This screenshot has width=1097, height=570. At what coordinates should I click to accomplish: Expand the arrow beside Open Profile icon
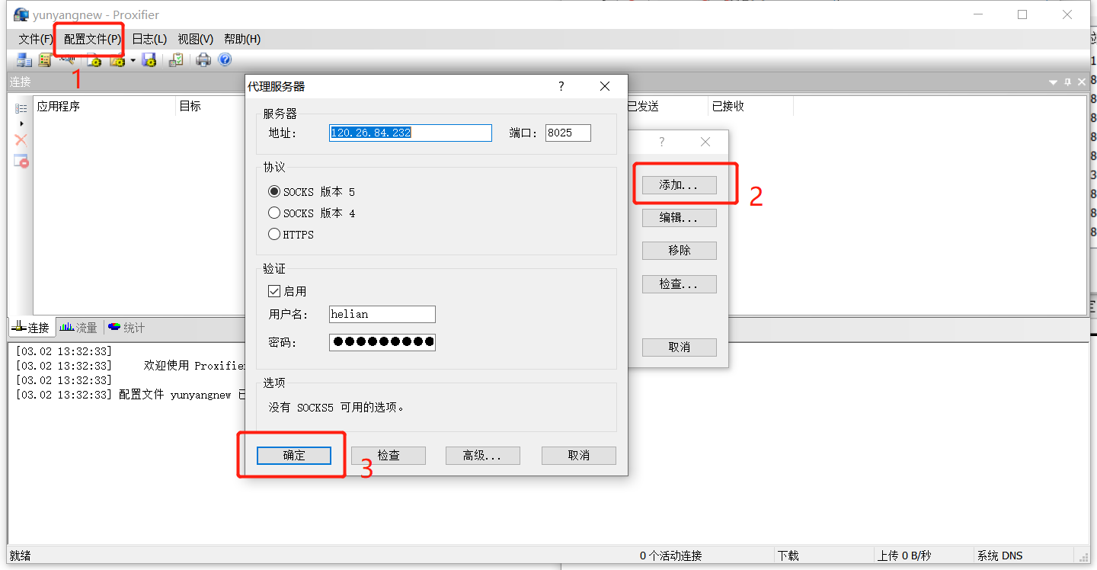pyautogui.click(x=133, y=60)
